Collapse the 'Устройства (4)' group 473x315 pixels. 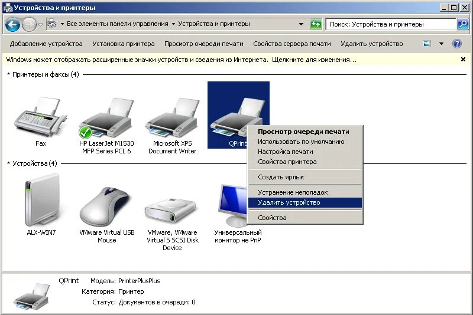8,163
